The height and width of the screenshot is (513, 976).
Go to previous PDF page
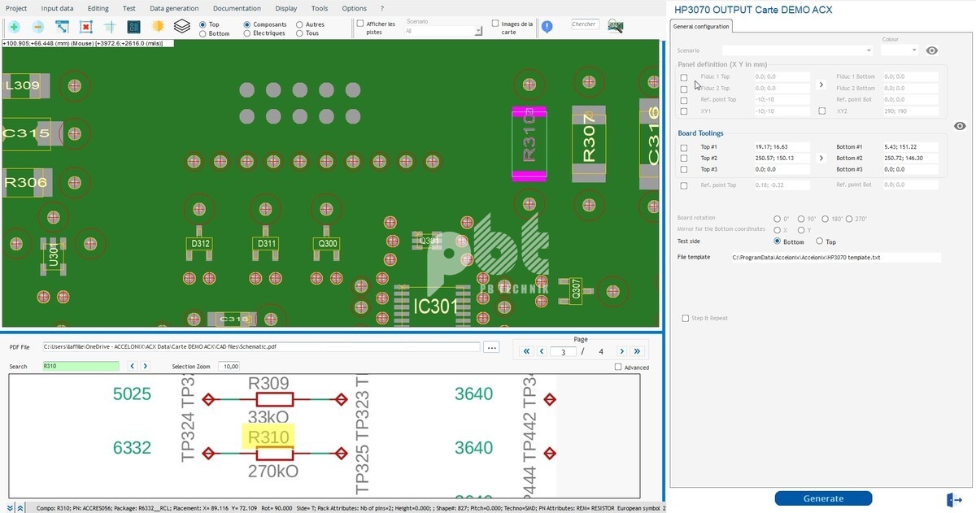(542, 351)
